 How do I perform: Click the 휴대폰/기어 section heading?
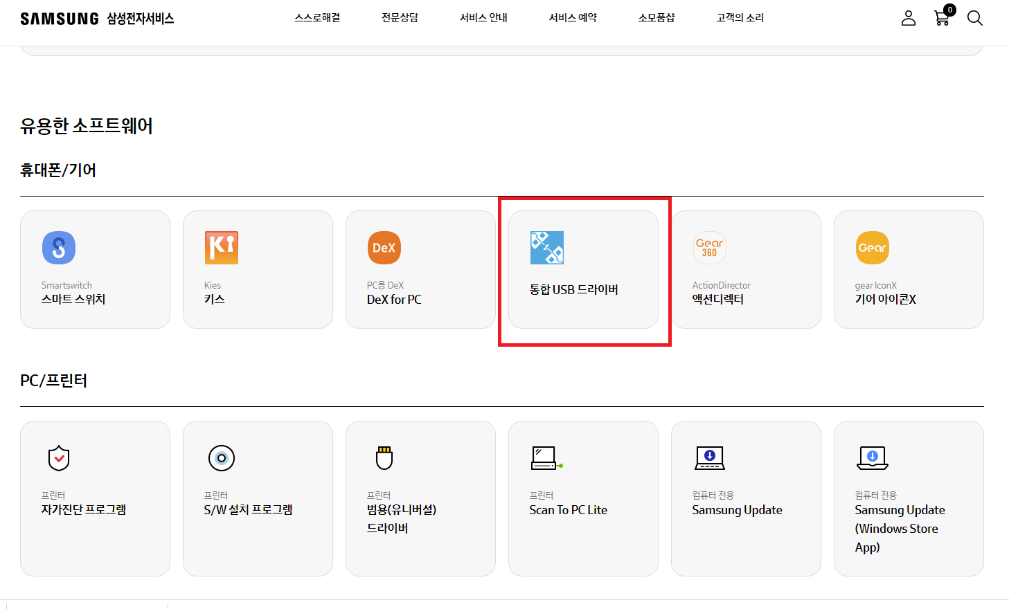click(58, 170)
